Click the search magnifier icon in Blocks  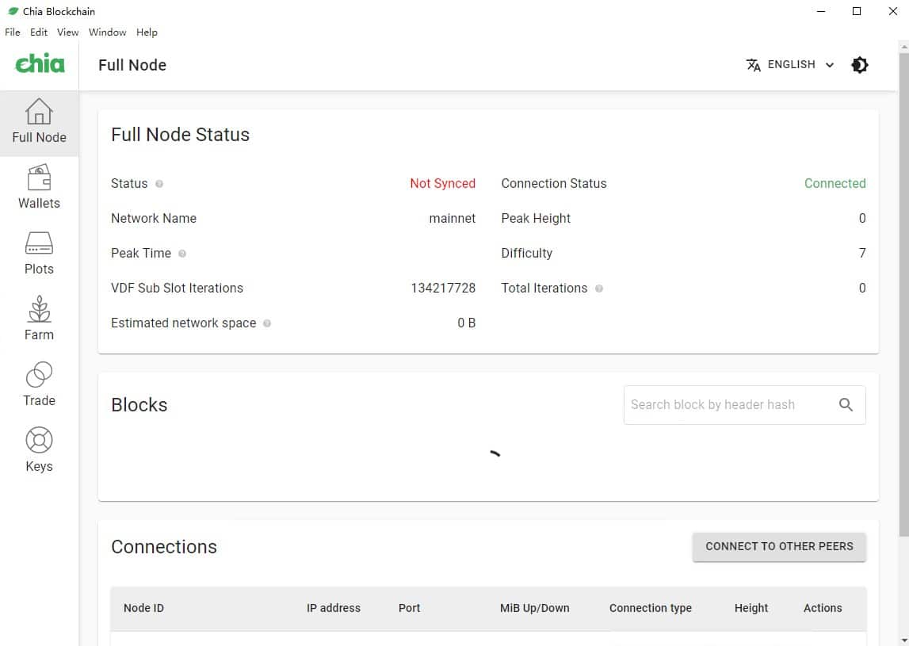846,405
